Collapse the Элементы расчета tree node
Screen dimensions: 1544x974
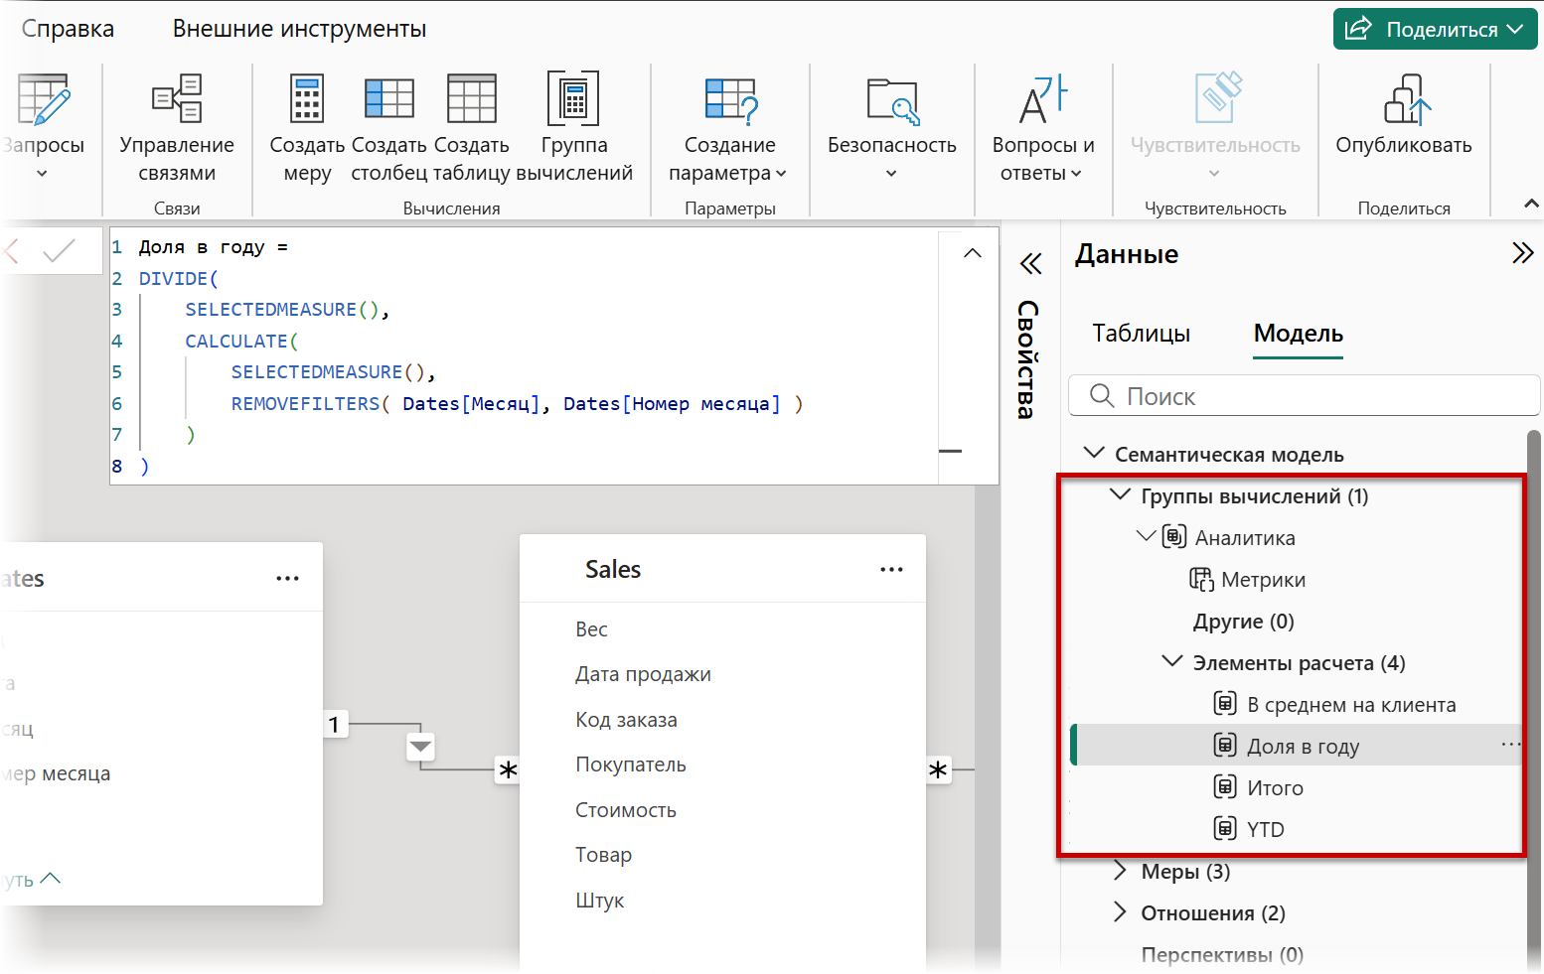coord(1172,662)
